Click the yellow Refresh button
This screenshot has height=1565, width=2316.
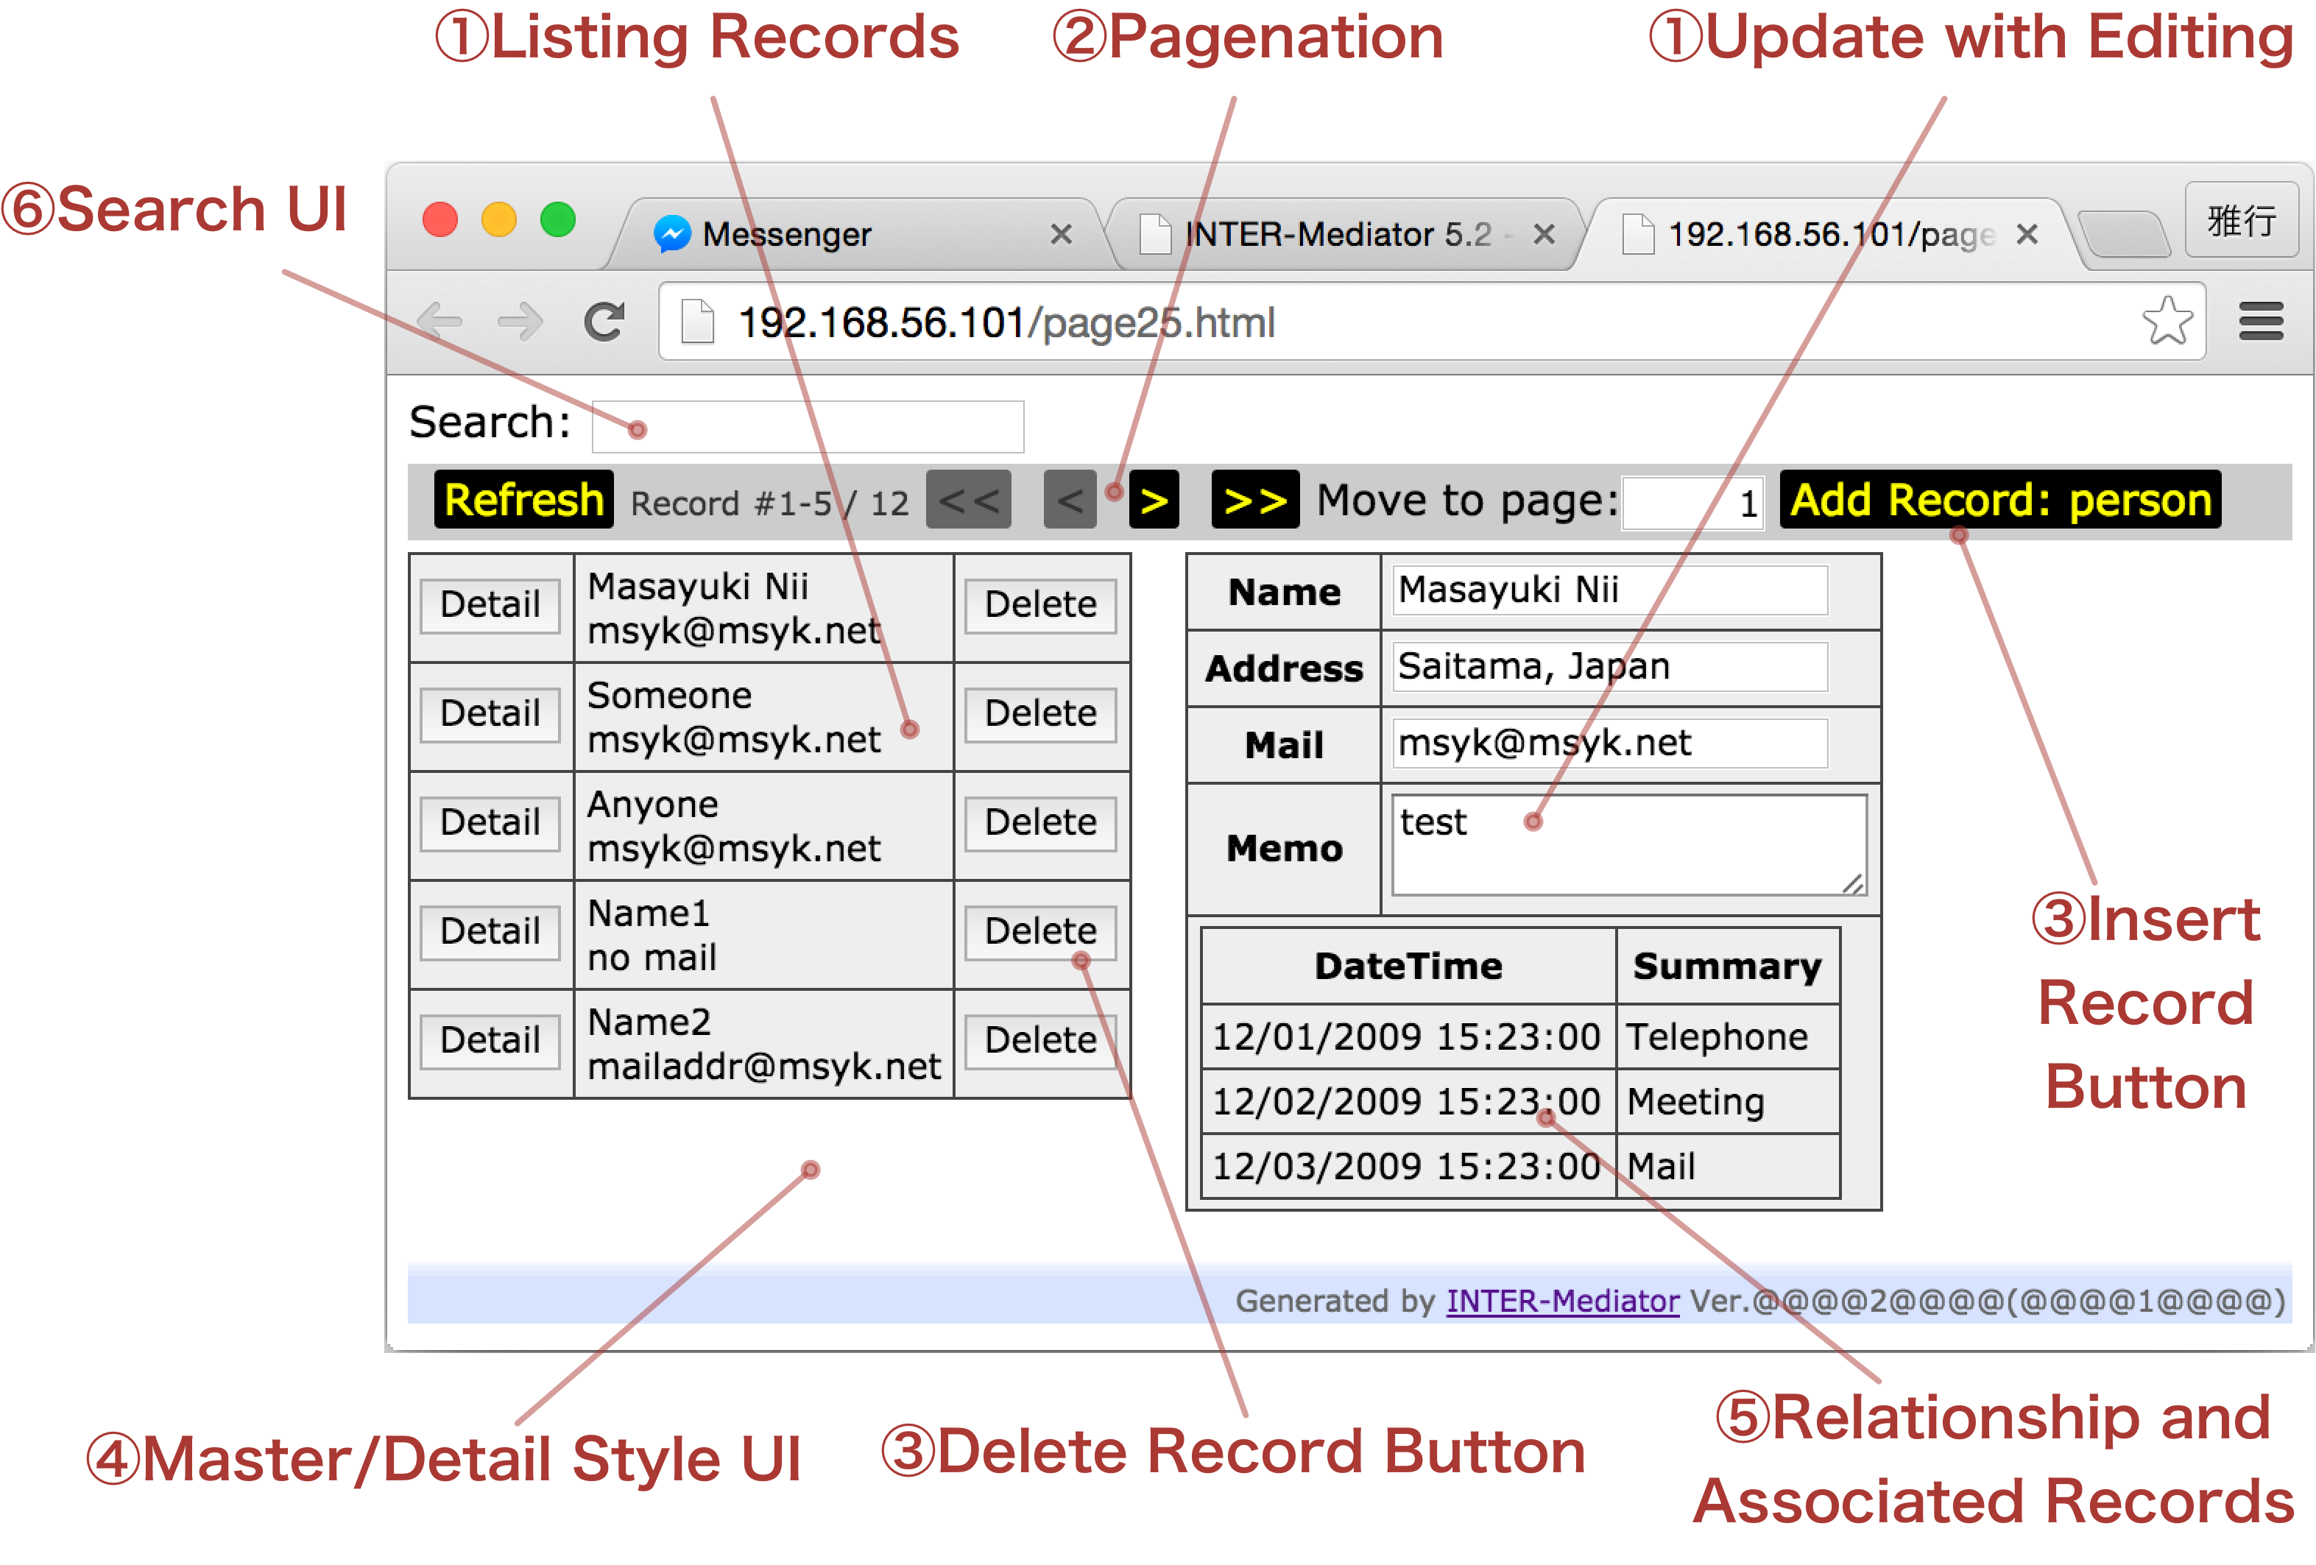tap(523, 499)
